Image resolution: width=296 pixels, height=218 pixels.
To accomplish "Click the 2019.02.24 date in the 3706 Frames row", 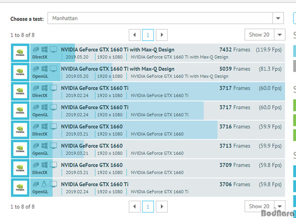I will tap(77, 192).
